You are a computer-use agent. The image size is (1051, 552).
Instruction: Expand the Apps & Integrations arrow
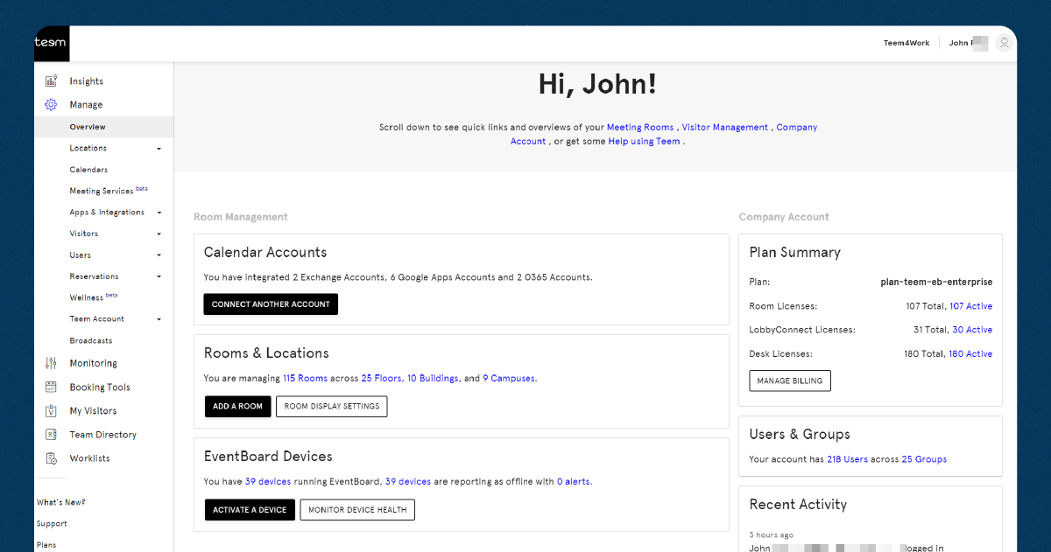159,213
